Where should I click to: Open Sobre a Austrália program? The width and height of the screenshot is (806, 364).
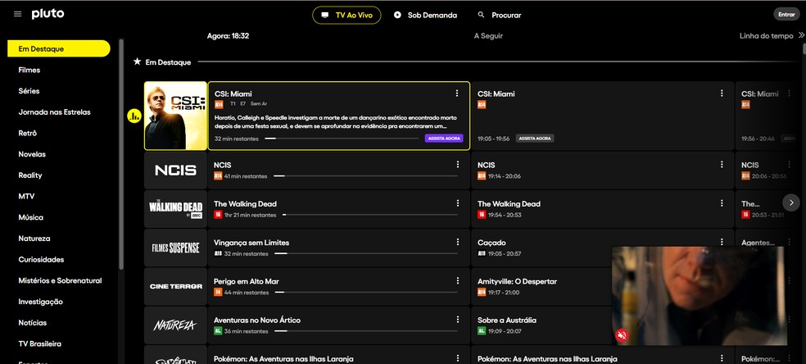(x=541, y=325)
